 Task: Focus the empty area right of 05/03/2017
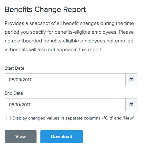pos(79,80)
